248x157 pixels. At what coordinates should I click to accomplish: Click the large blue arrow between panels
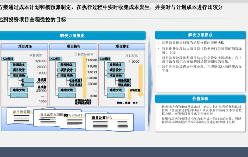[x=150, y=83]
